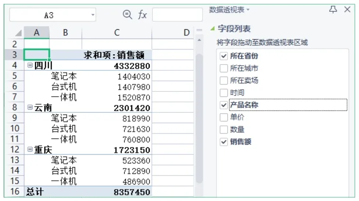
Task: Select cell with value 523360
Action: [x=117, y=160]
